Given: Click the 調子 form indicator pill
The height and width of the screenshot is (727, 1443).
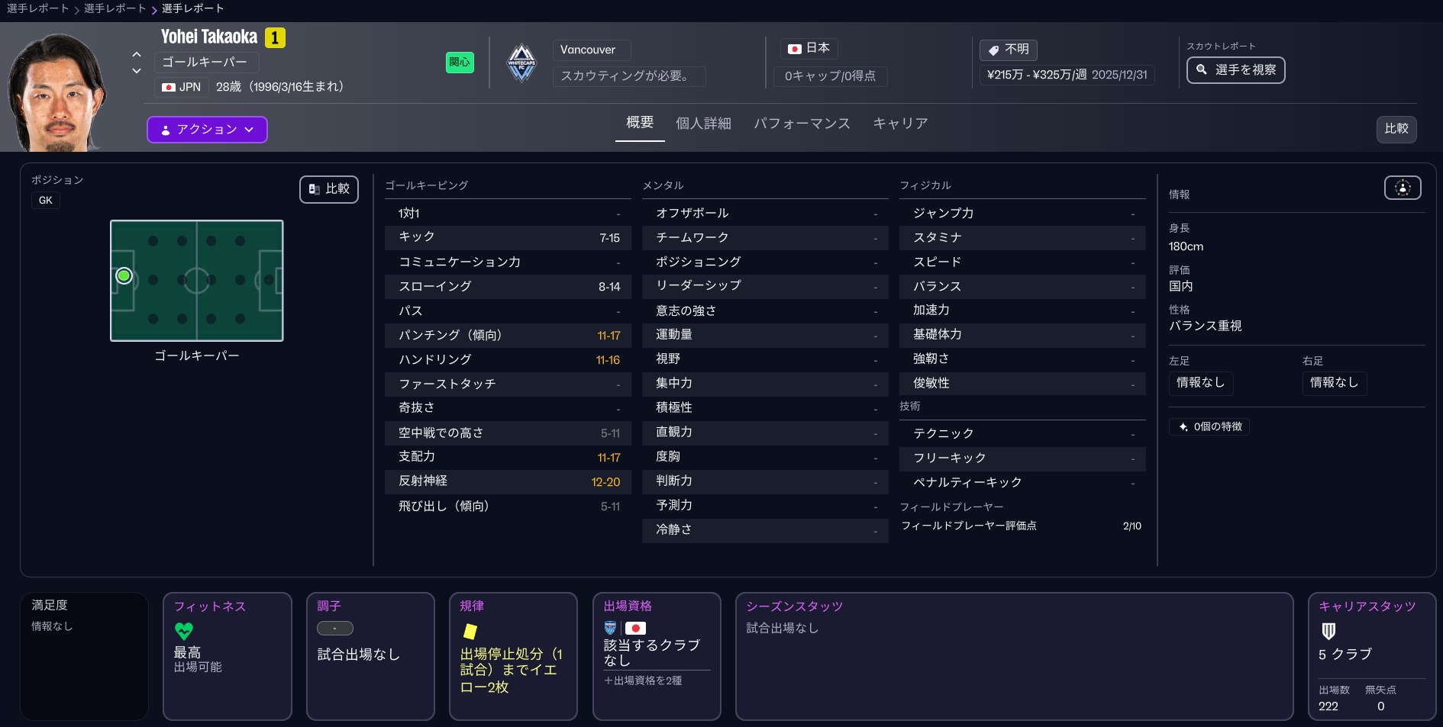Looking at the screenshot, I should tap(335, 629).
